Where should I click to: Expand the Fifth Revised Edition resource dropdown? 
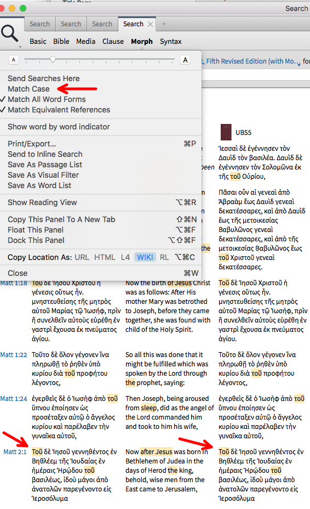(x=298, y=64)
